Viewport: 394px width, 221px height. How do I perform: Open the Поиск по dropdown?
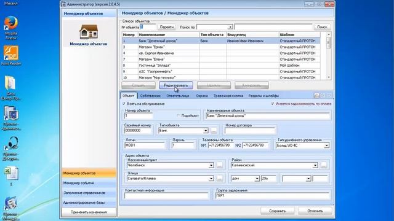pos(230,27)
